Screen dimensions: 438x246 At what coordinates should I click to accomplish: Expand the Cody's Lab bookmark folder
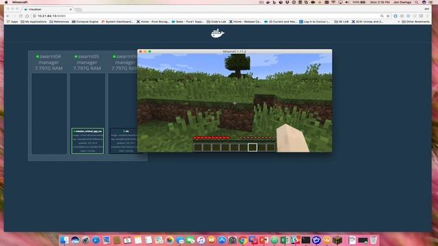(216, 21)
